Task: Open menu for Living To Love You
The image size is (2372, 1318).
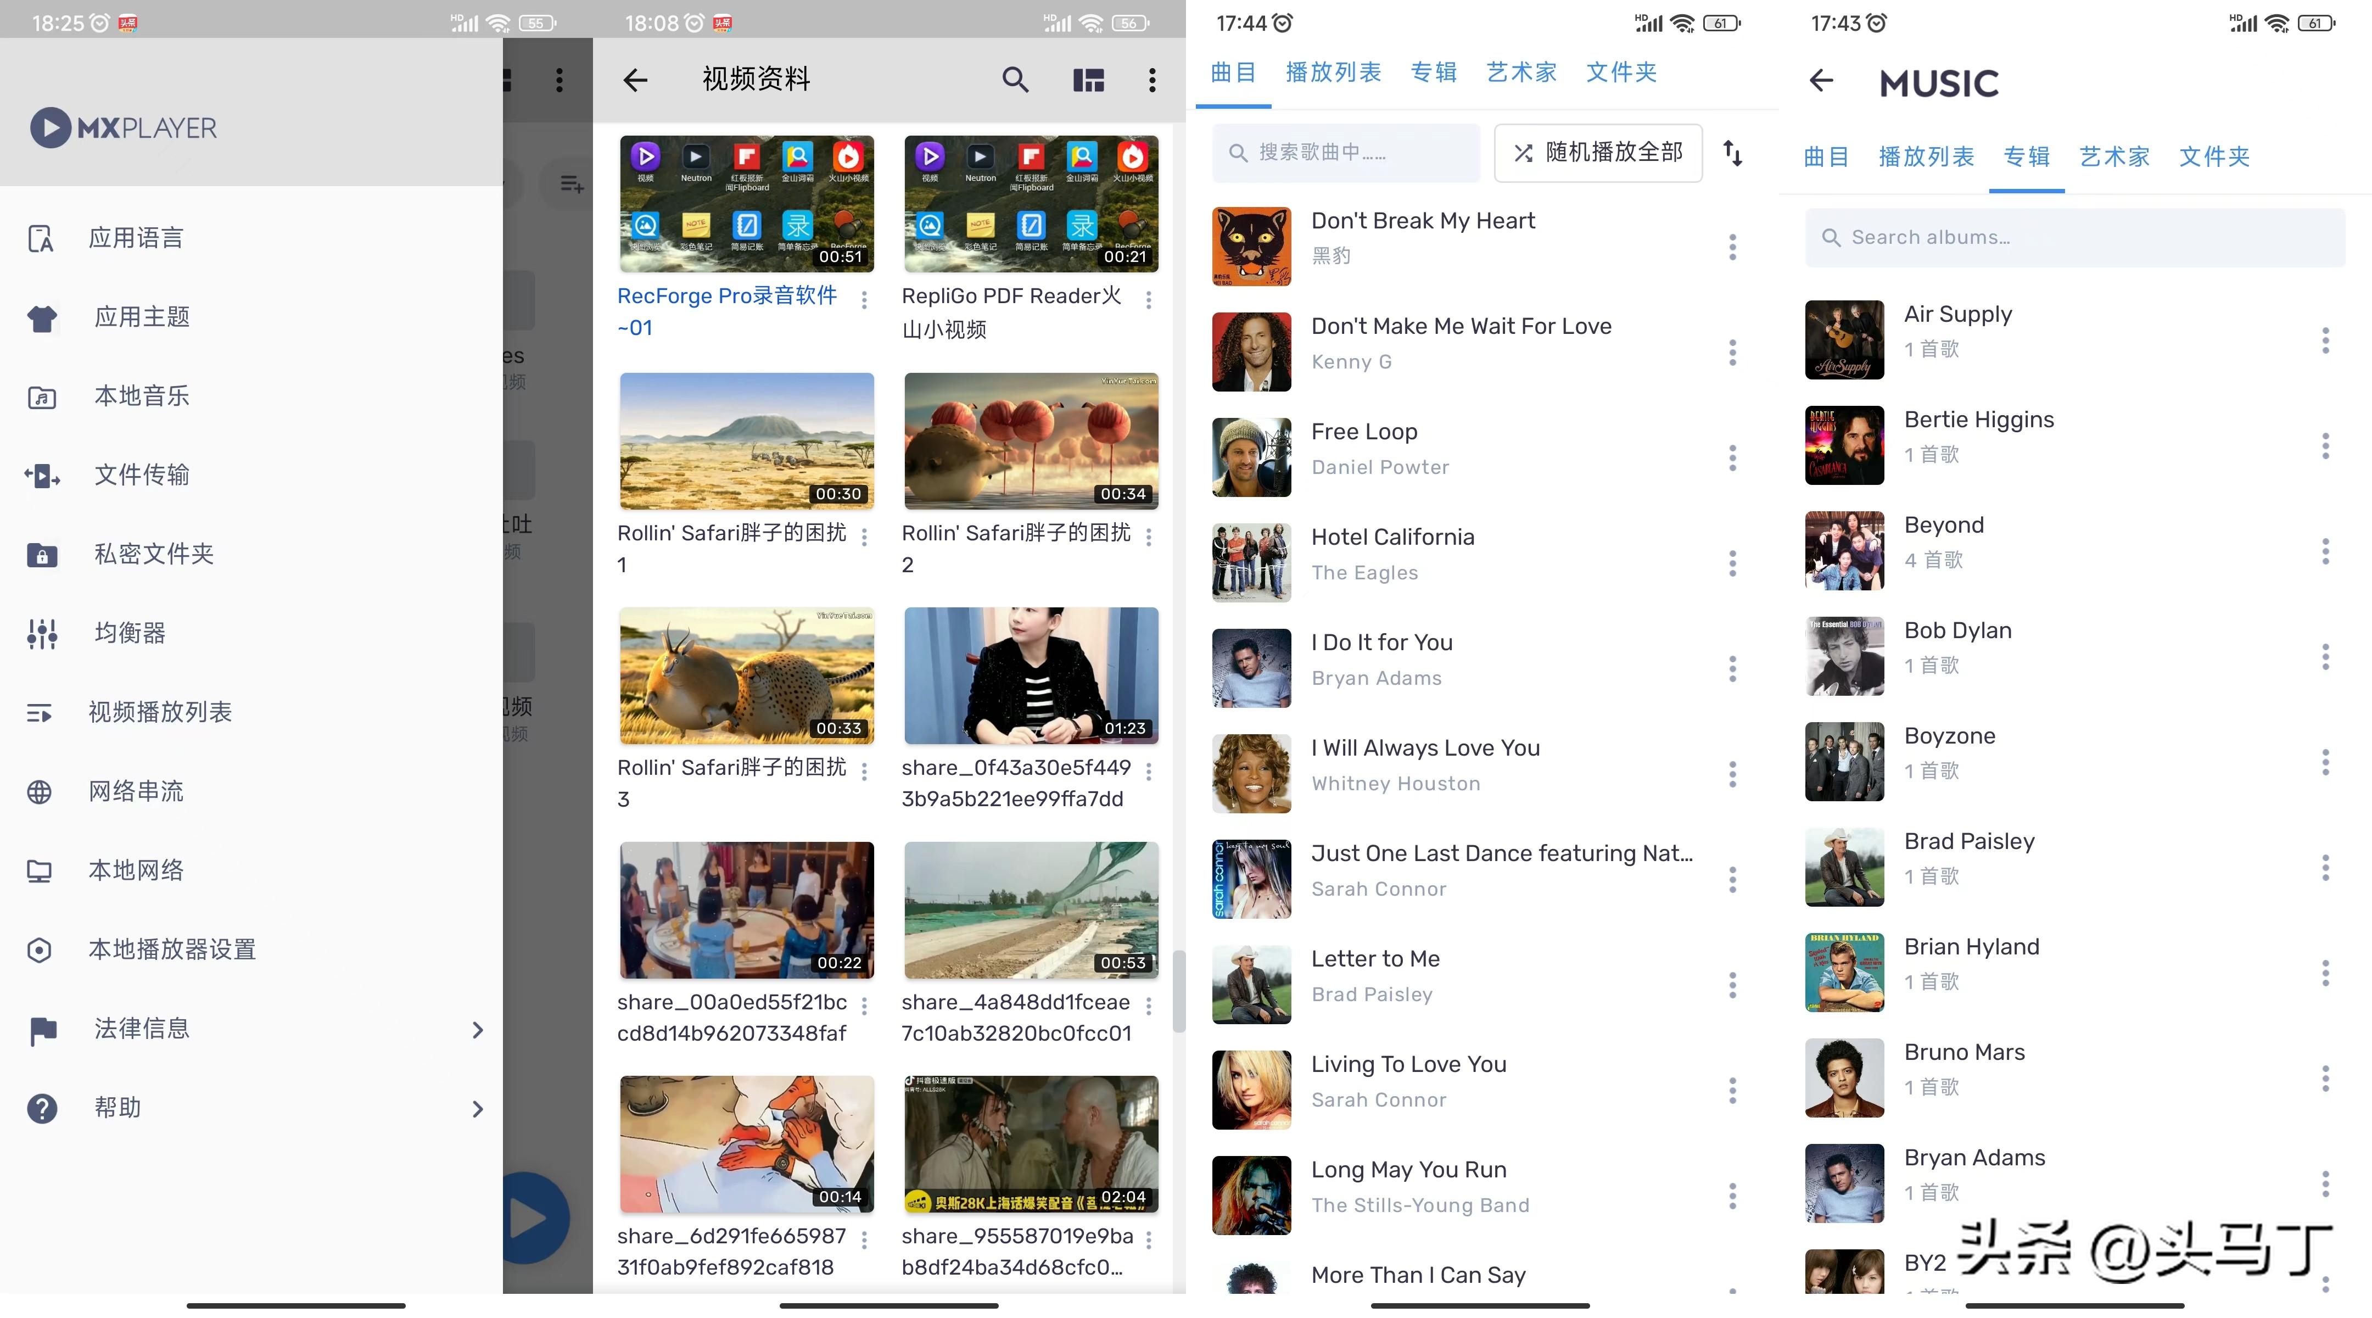Action: click(1732, 1091)
